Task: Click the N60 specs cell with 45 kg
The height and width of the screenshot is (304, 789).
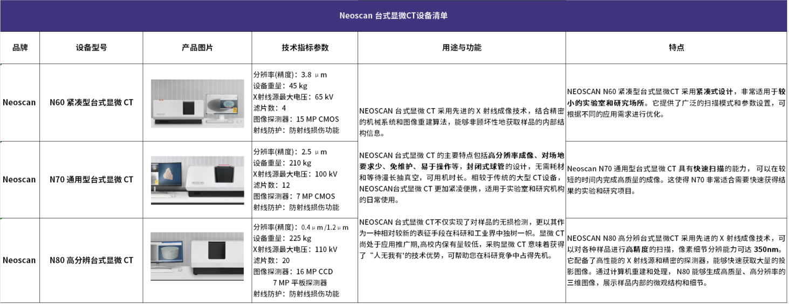Action: (x=305, y=102)
